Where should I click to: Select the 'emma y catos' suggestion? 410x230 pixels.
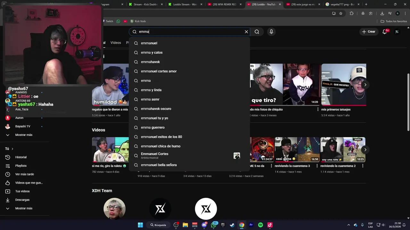pyautogui.click(x=189, y=52)
